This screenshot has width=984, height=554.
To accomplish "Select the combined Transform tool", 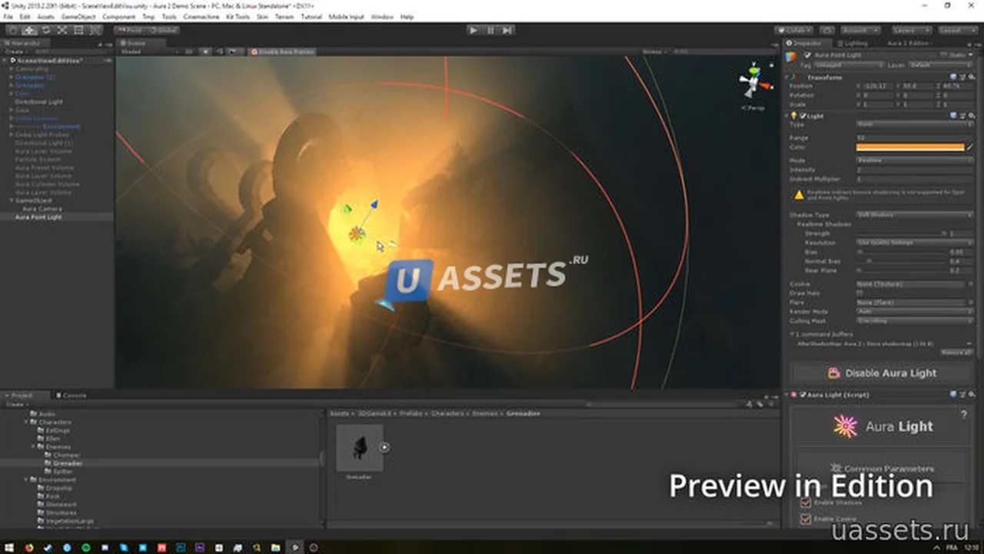I will [x=95, y=30].
